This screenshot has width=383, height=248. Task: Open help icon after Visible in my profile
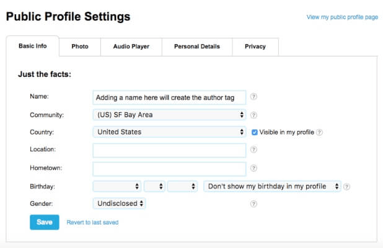[x=319, y=133]
